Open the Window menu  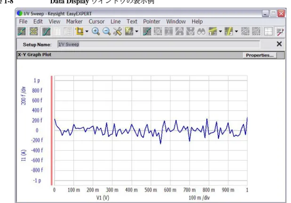[x=176, y=22]
